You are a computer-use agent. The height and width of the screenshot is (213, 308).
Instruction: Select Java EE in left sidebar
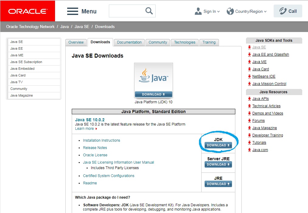[34, 48]
